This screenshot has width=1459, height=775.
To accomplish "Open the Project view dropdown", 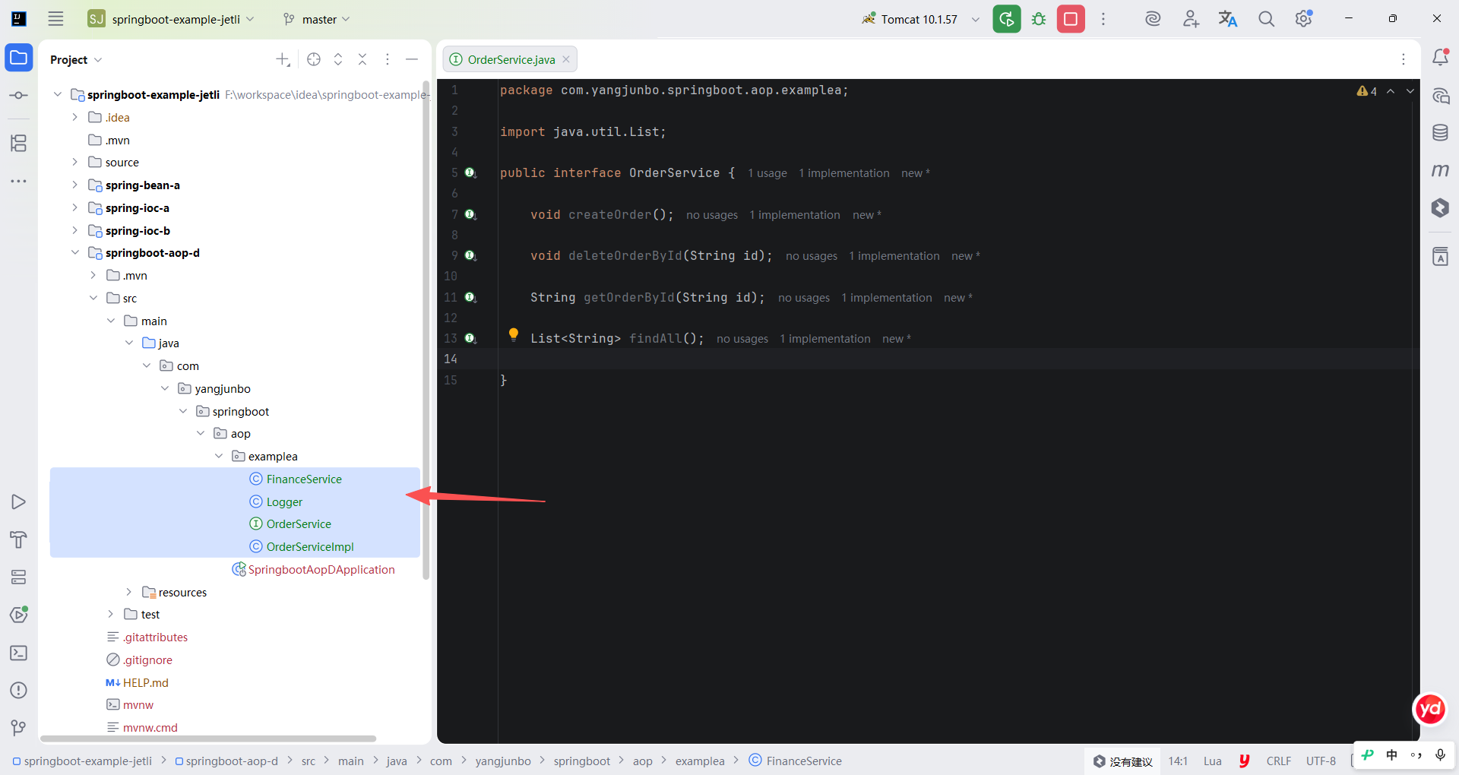I will pos(76,59).
